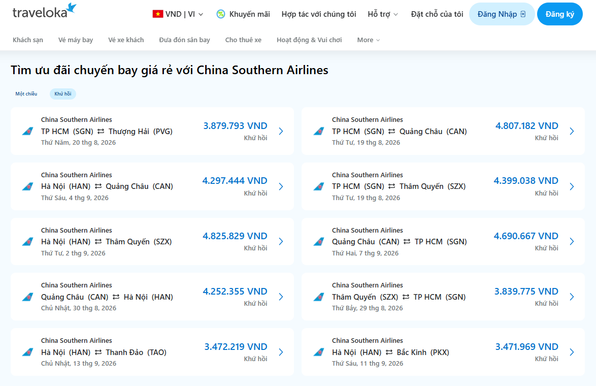Open arrow for 4.297.444 VND flight

coord(281,186)
